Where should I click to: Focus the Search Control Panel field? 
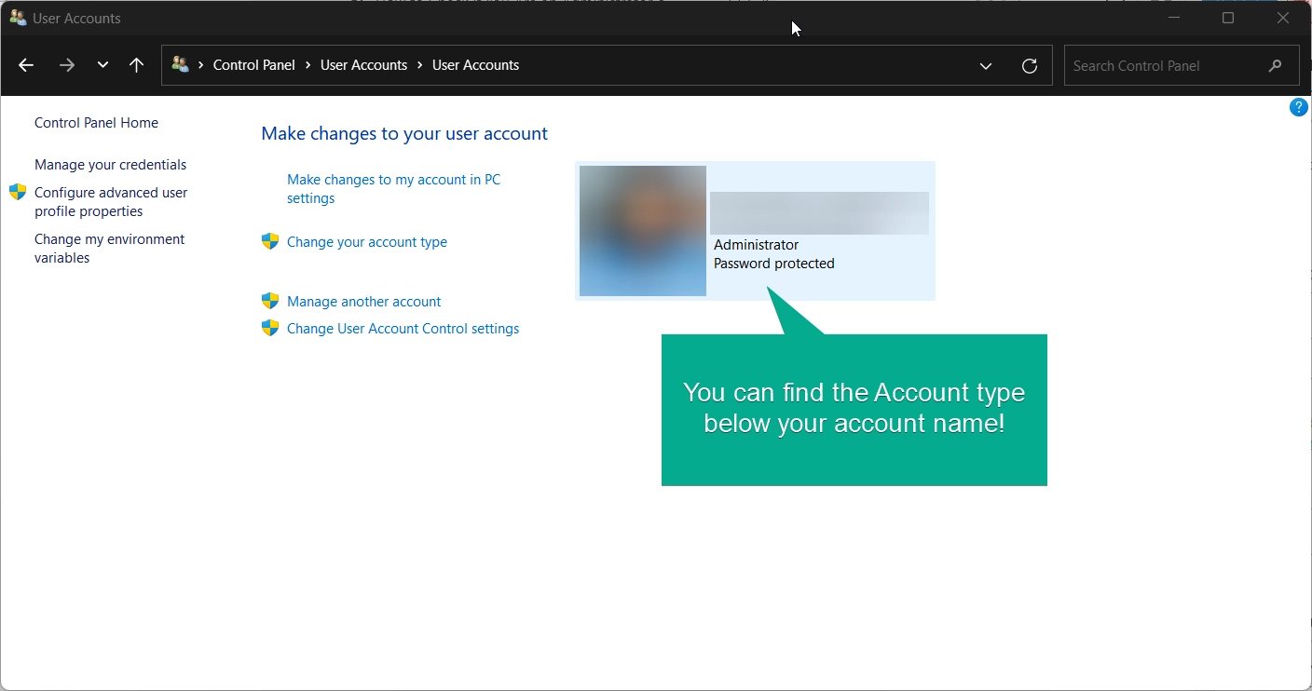point(1182,66)
